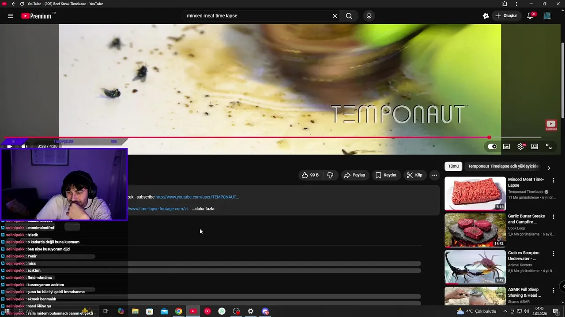Viewport: 565px width, 317px height.
Task: Clear the search text with X
Action: (335, 16)
